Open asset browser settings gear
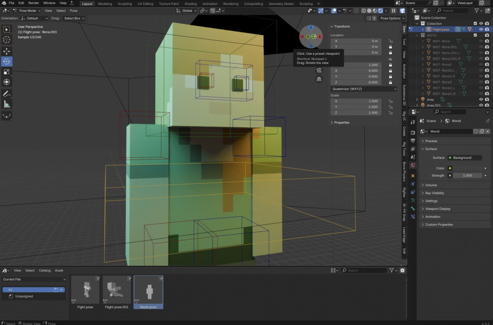The image size is (493, 325). point(402,270)
